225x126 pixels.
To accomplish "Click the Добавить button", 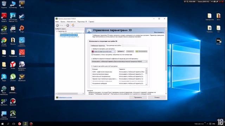I will click(121, 51).
